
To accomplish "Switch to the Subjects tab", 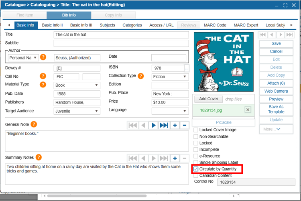I will [107, 25].
